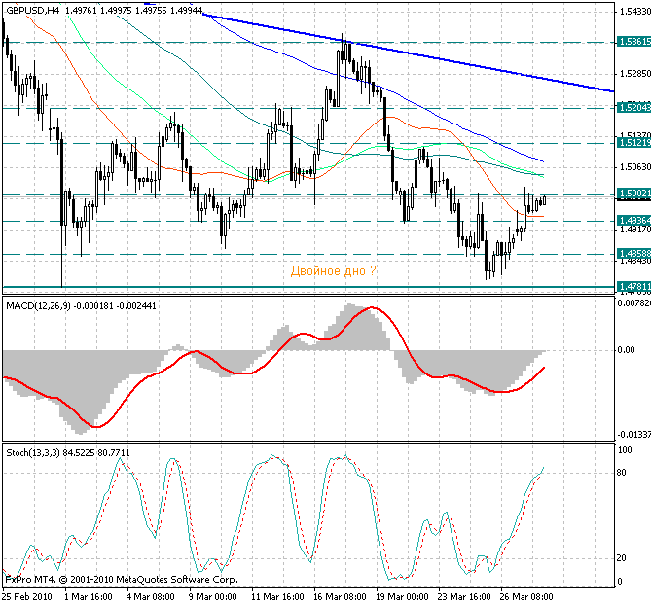Click the 1.52850 price axis value
Screen dimensions: 651x604
(x=634, y=74)
